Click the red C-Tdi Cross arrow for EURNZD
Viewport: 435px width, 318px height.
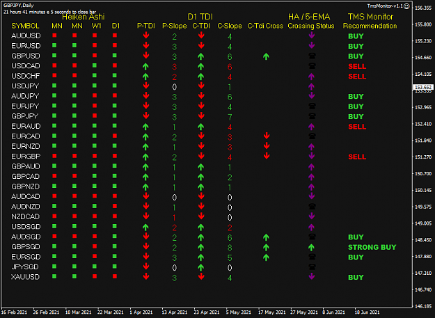[x=267, y=146]
